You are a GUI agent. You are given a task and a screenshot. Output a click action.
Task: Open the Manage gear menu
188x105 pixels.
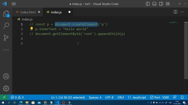click(6, 88)
